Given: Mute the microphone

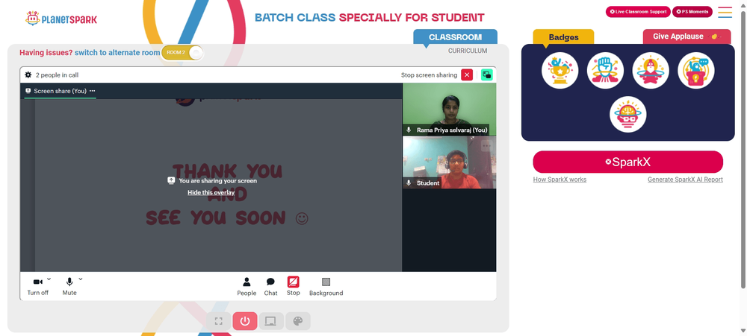Looking at the screenshot, I should pyautogui.click(x=69, y=287).
